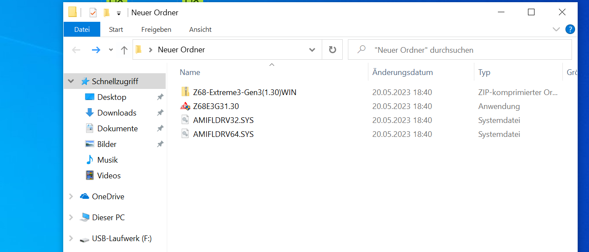Click the New folder quick access icon
Image resolution: width=589 pixels, height=252 pixels.
click(106, 13)
